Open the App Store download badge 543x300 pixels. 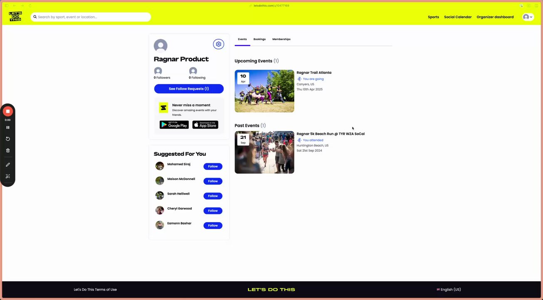point(205,125)
